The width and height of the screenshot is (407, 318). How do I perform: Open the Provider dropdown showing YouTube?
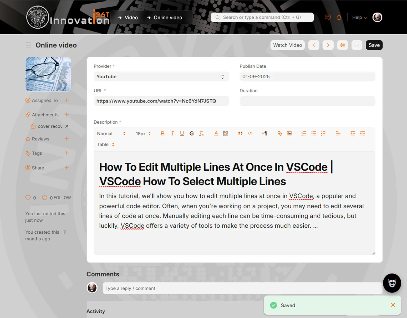click(x=161, y=76)
